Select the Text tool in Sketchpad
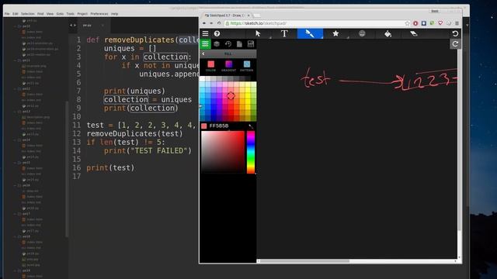The height and width of the screenshot is (279, 497). click(284, 33)
